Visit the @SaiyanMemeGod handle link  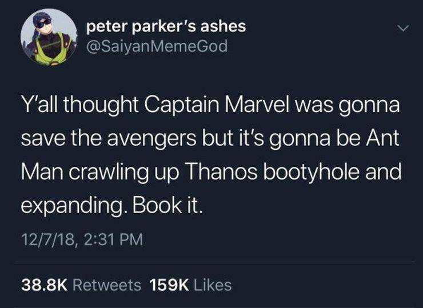(x=157, y=46)
